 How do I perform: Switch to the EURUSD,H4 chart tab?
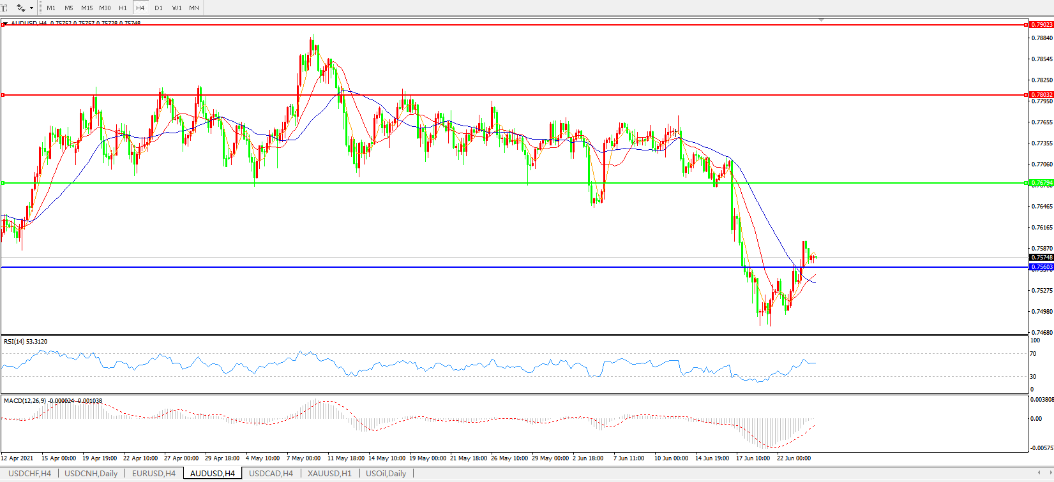point(153,474)
